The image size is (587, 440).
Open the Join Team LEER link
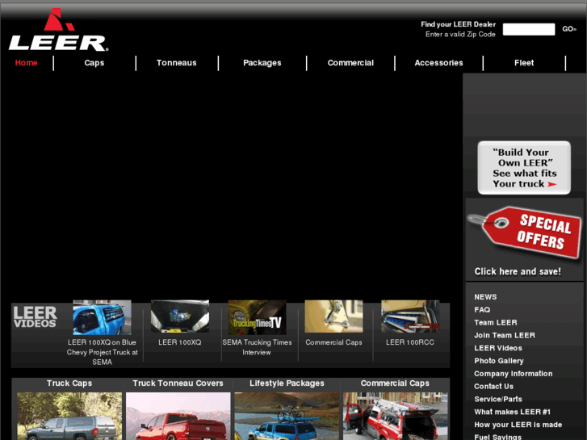point(505,335)
